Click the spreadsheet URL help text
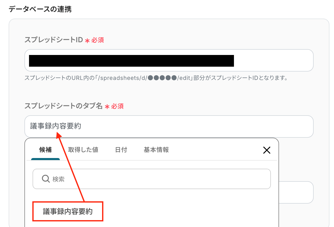The width and height of the screenshot is (334, 227). tap(156, 78)
